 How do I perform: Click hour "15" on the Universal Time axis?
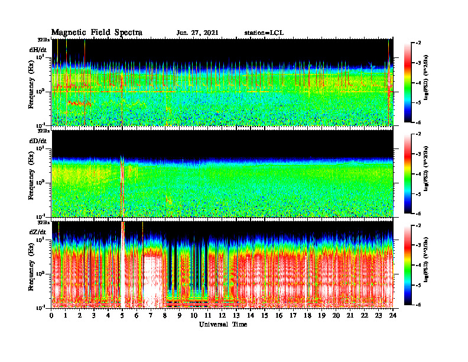point(265,316)
